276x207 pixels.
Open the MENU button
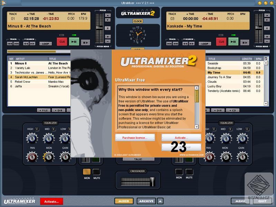point(240,201)
